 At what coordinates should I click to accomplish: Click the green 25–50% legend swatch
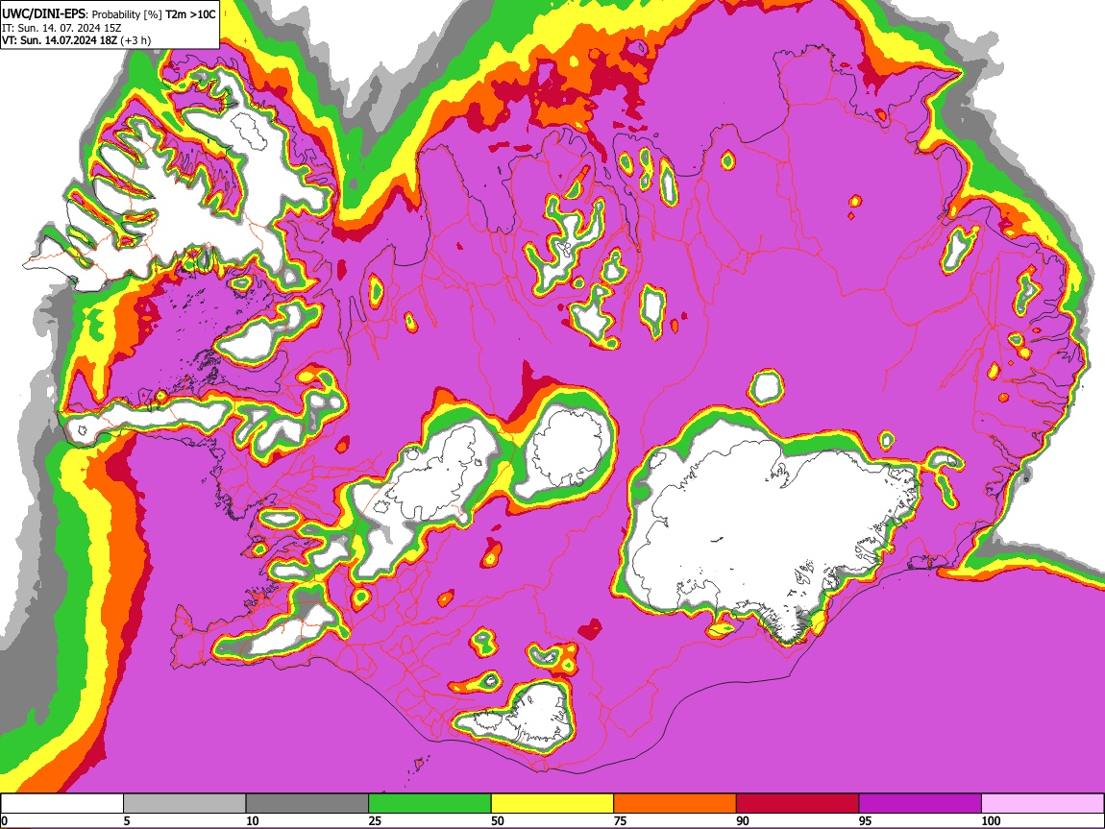[430, 803]
